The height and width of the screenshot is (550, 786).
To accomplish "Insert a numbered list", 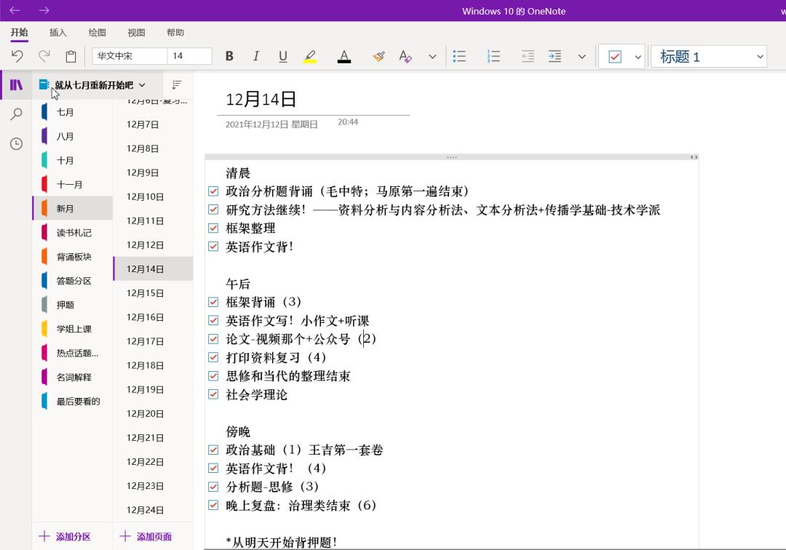I will point(493,56).
